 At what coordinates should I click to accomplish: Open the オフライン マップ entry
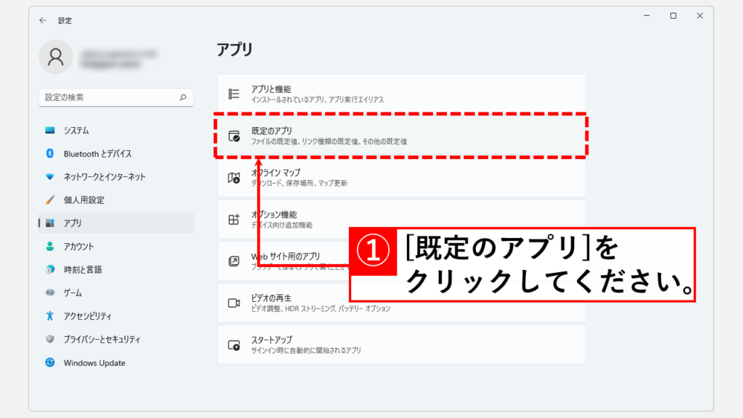(401, 178)
